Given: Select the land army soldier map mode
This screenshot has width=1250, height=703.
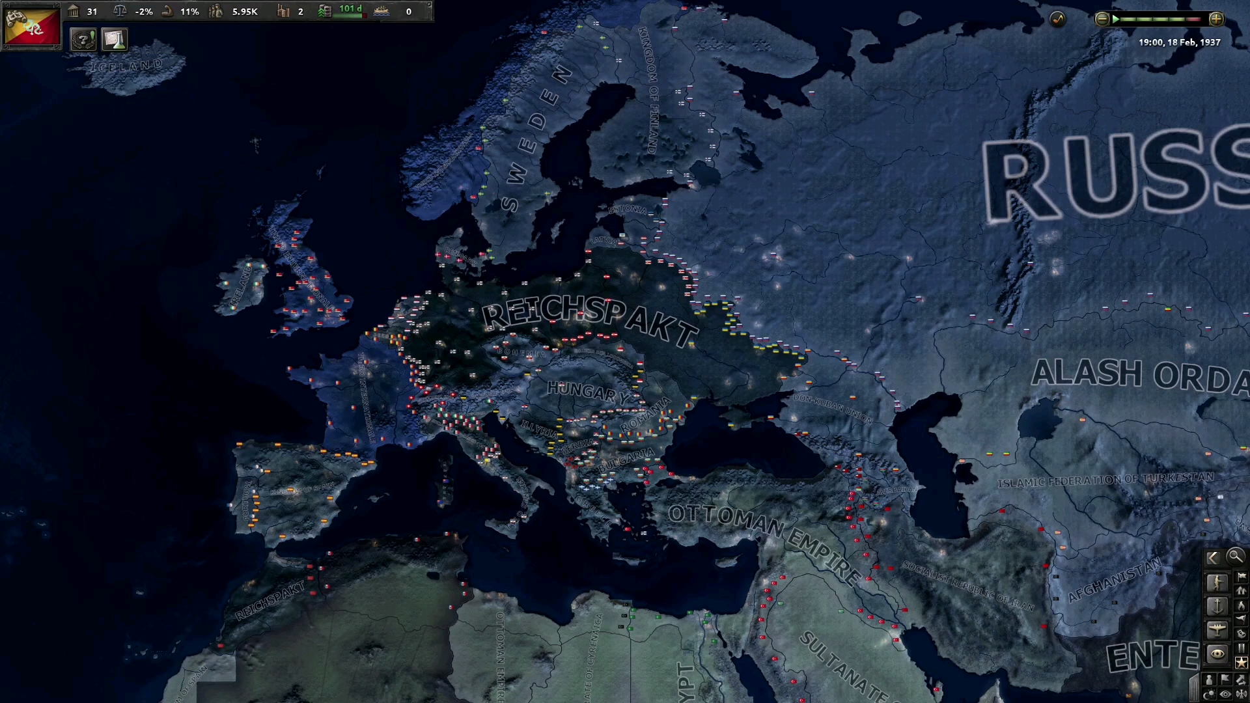Looking at the screenshot, I should tap(1217, 583).
